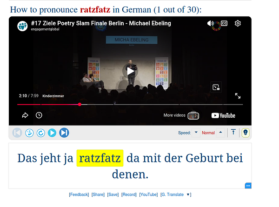Screen dimensions: 279x207
Task: Click highlighted word ratzfatz in caption
Action: point(100,158)
